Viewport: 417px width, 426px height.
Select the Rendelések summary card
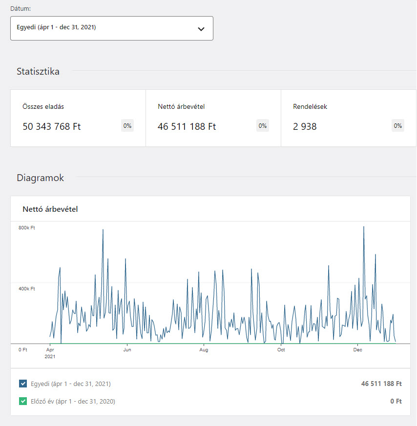[348, 118]
